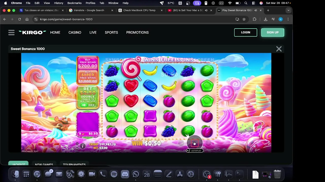This screenshot has width=325, height=182.
Task: Close the Check MacBook CPU Temp tab
Action: 161,10
